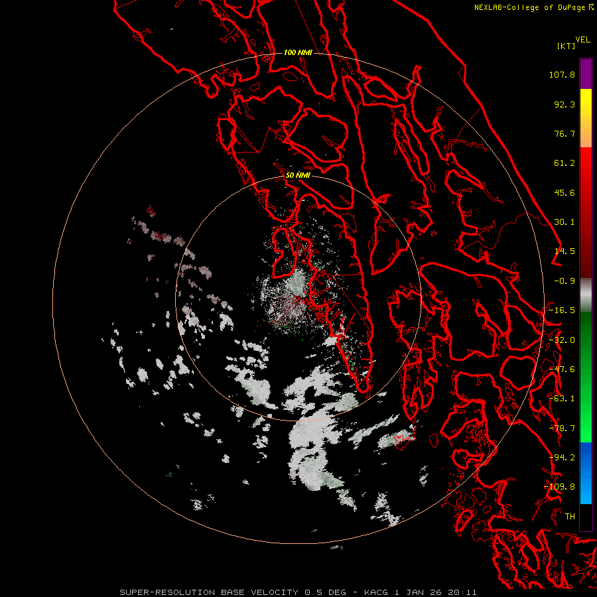Screen dimensions: 597x597
Task: Click the VEL legend title
Action: pos(582,40)
